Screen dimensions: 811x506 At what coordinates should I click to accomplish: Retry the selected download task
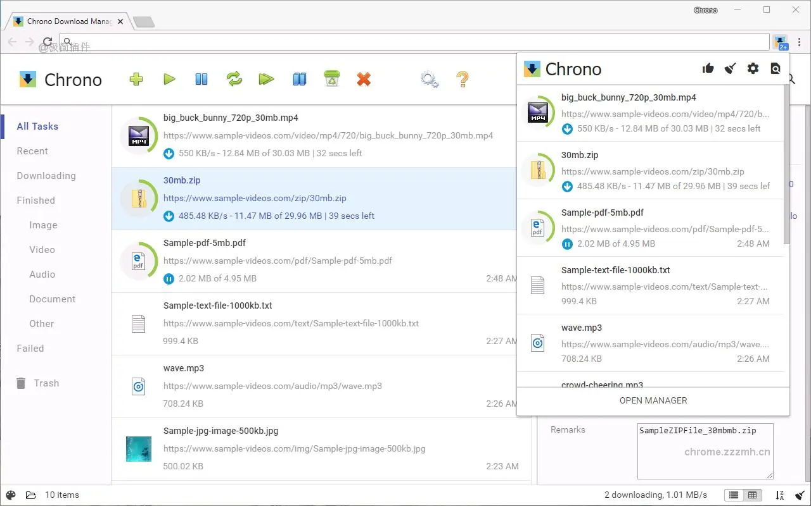point(234,79)
